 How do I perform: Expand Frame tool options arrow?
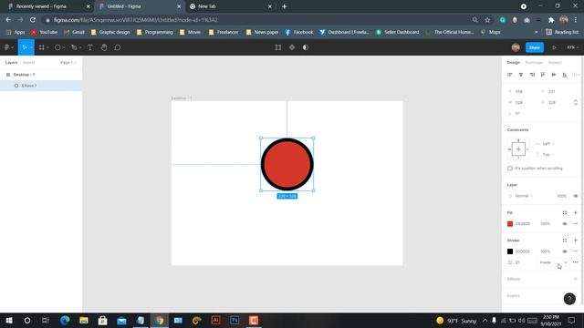47,47
